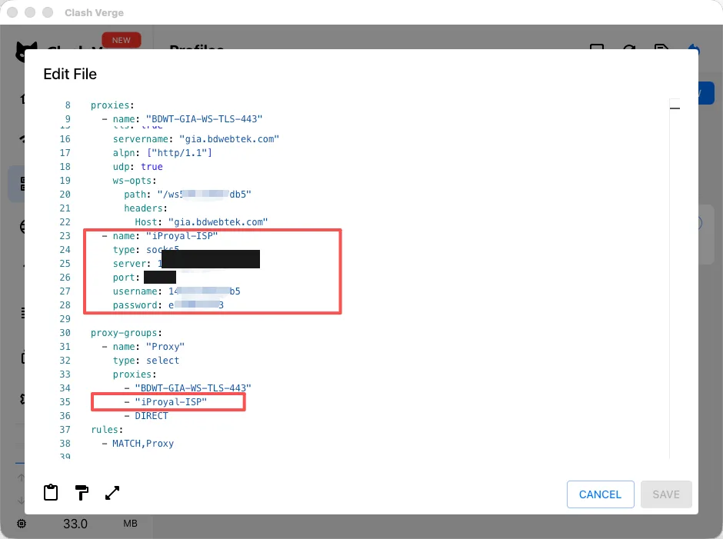Click the top-level 'proxies:' key on line 8

[112, 105]
